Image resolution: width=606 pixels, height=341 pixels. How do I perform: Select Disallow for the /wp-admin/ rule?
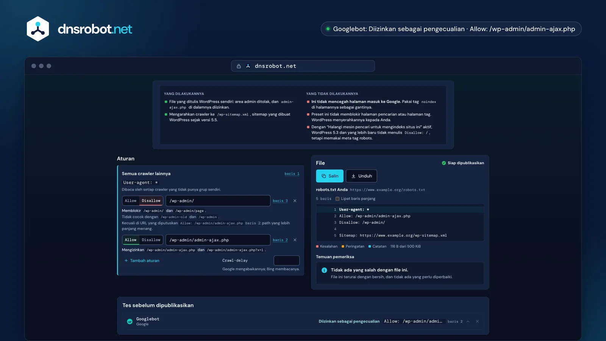pos(151,201)
